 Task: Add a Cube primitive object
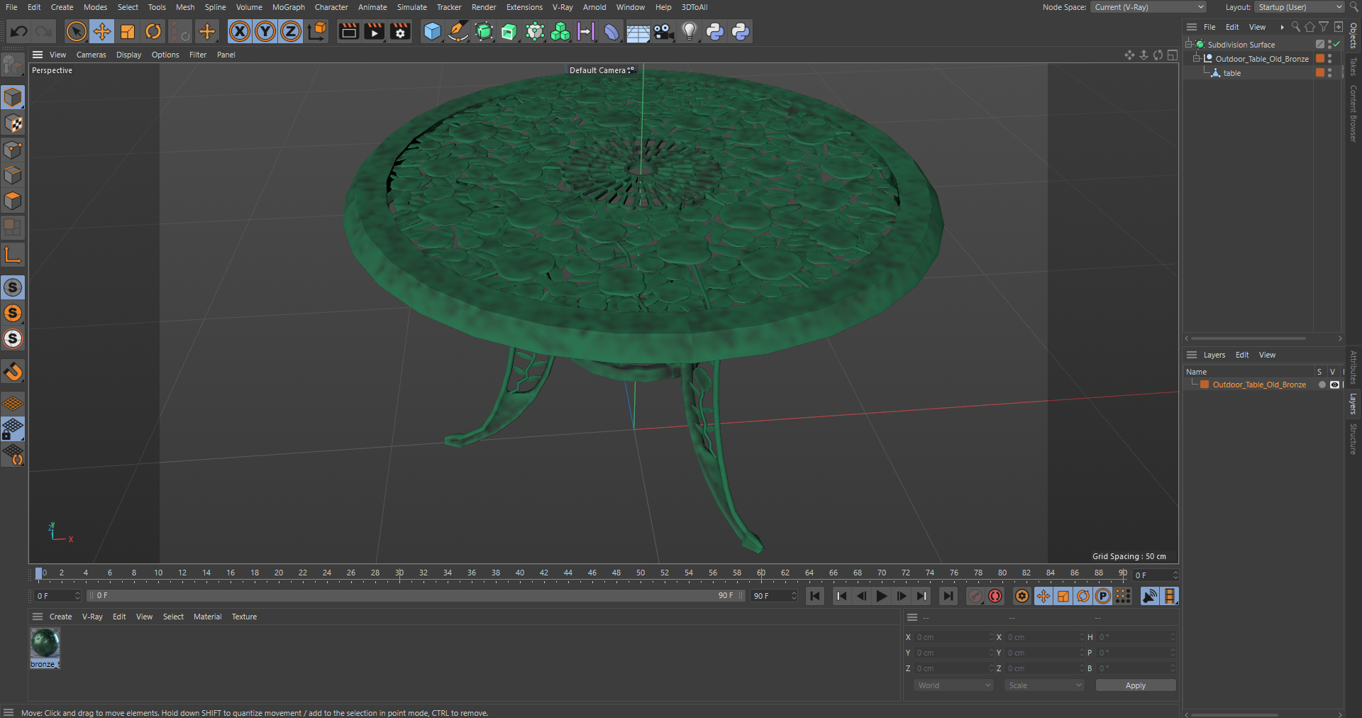click(432, 31)
